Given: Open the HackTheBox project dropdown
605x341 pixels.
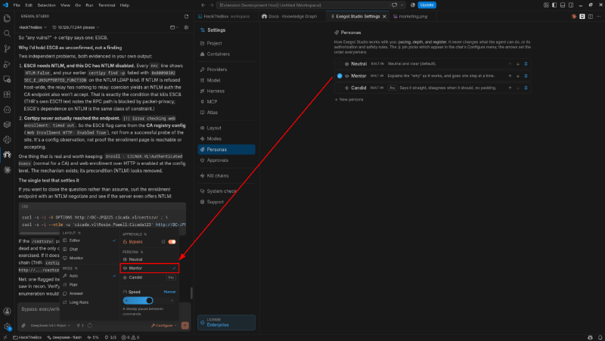Looking at the screenshot, I should pyautogui.click(x=33, y=27).
